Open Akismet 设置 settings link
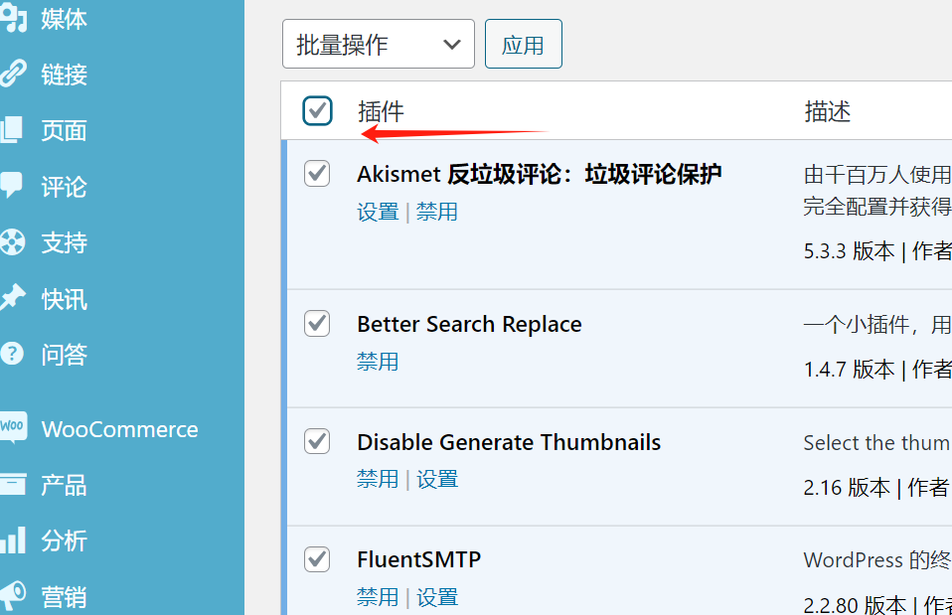 click(378, 212)
